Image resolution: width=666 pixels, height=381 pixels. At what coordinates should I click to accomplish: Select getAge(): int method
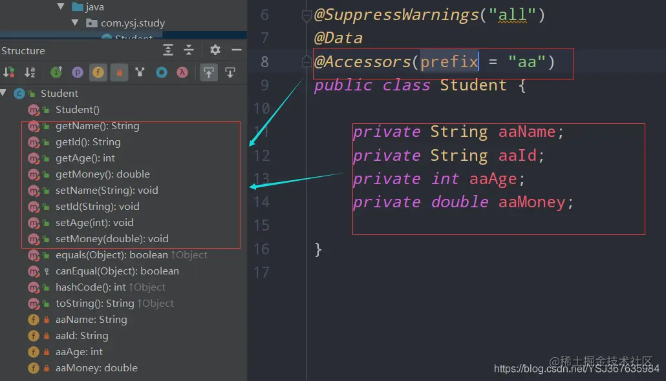[x=85, y=158]
